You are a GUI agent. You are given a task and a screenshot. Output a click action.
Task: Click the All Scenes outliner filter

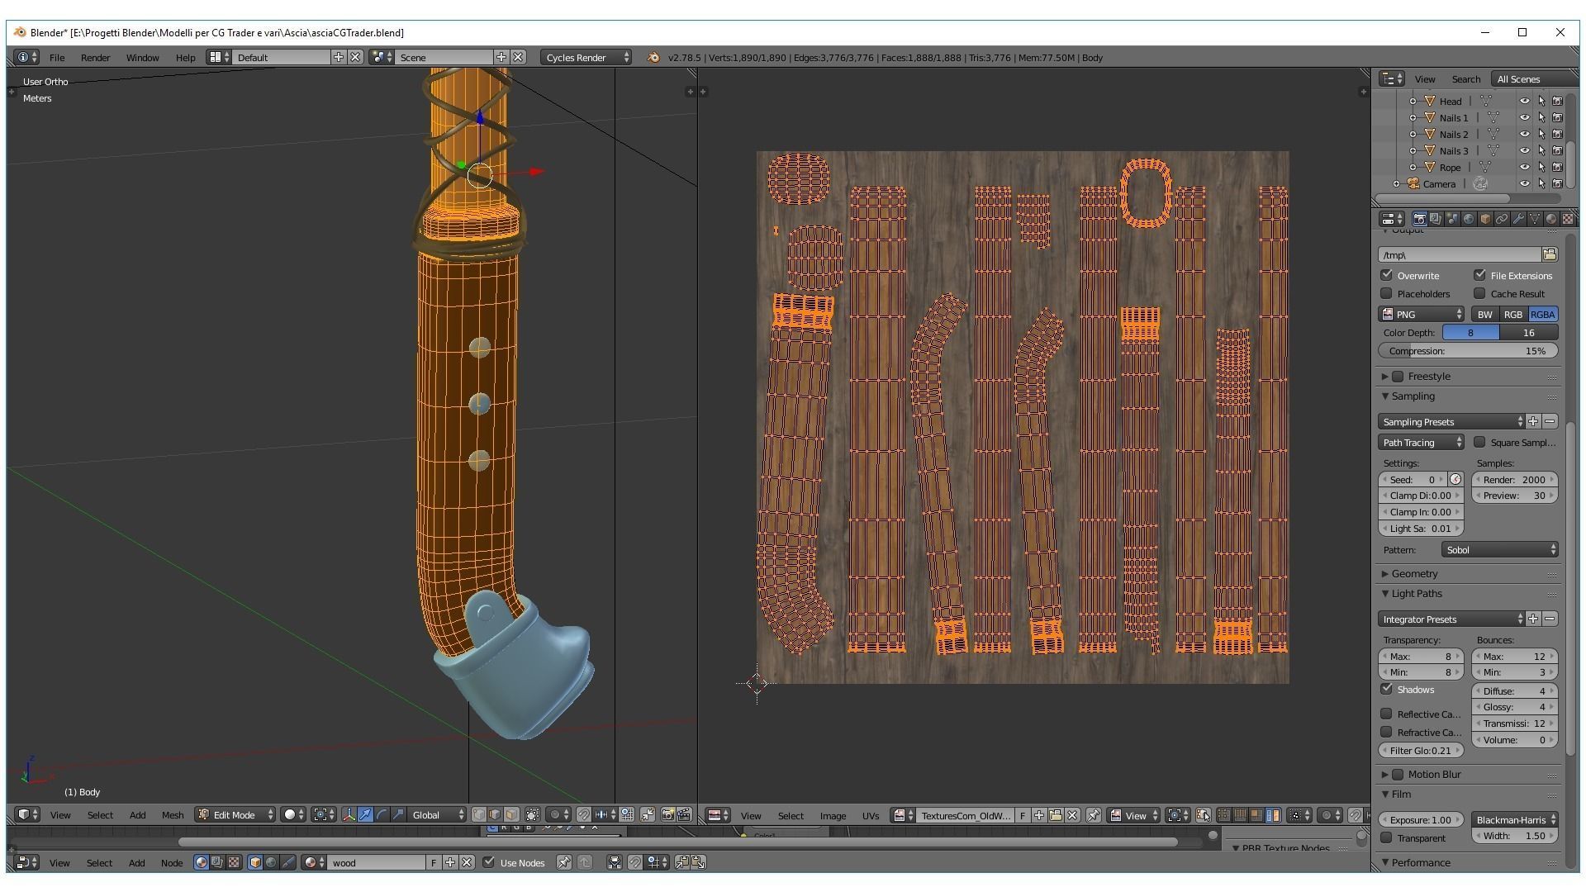[x=1532, y=78]
